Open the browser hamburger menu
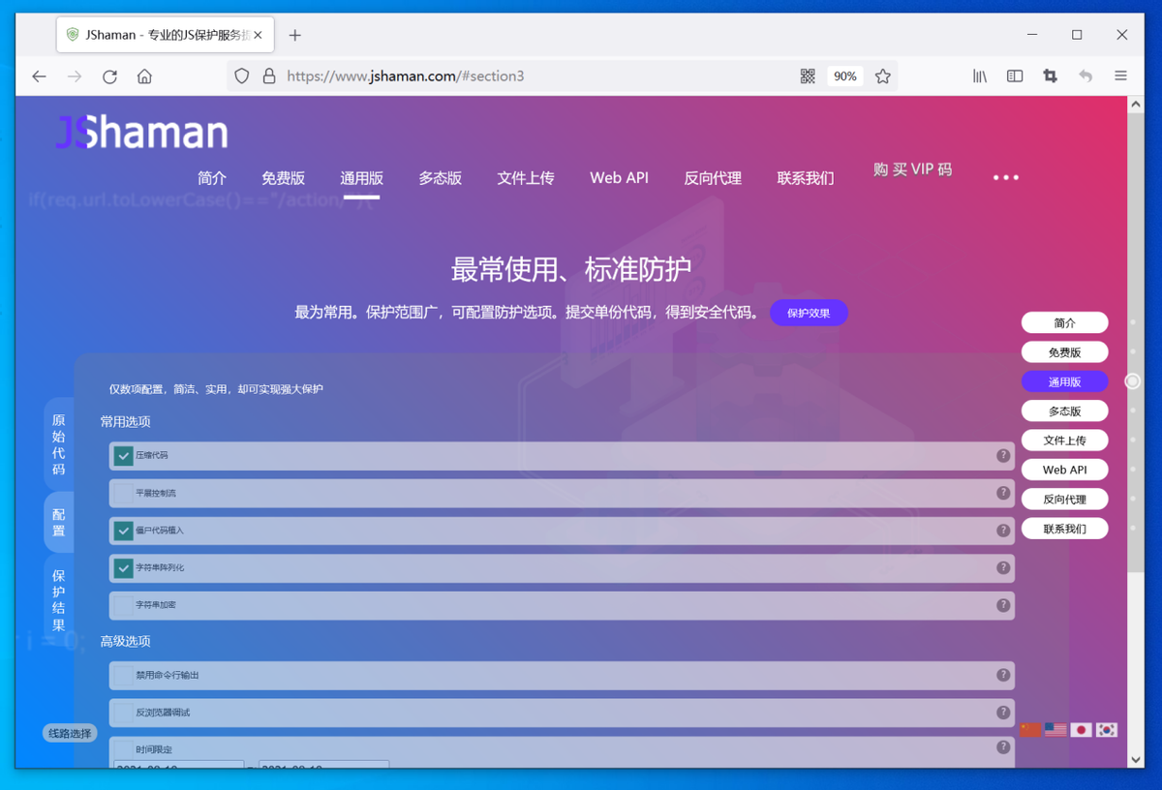The width and height of the screenshot is (1162, 790). pyautogui.click(x=1120, y=76)
